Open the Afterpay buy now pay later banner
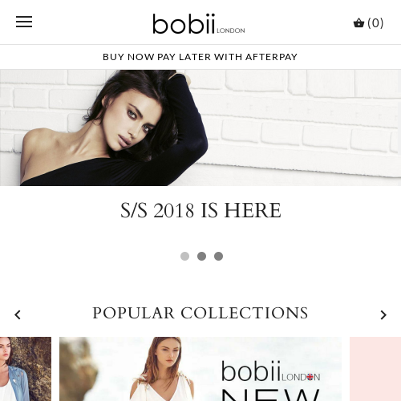This screenshot has width=401, height=401. coord(200,57)
